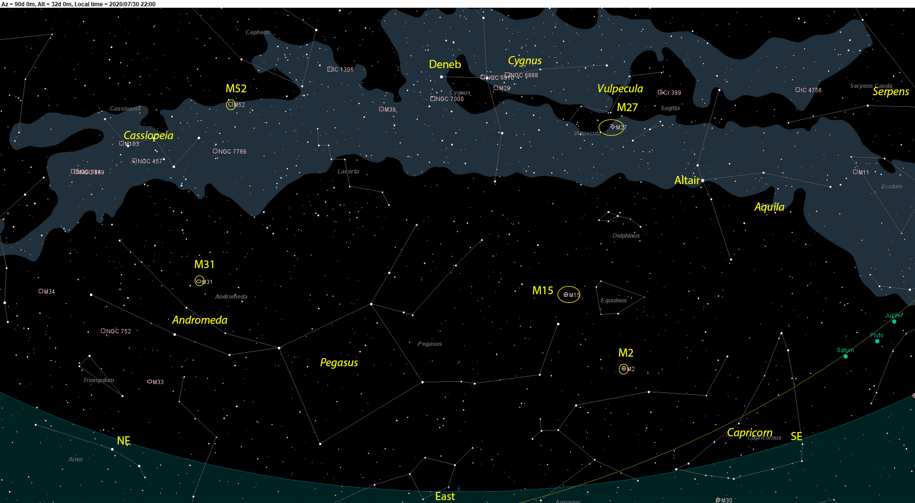Click the yellow M15 label text

click(x=543, y=290)
